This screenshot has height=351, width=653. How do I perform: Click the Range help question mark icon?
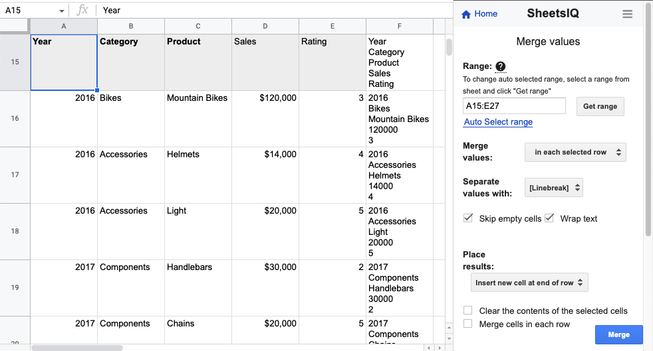(x=501, y=66)
